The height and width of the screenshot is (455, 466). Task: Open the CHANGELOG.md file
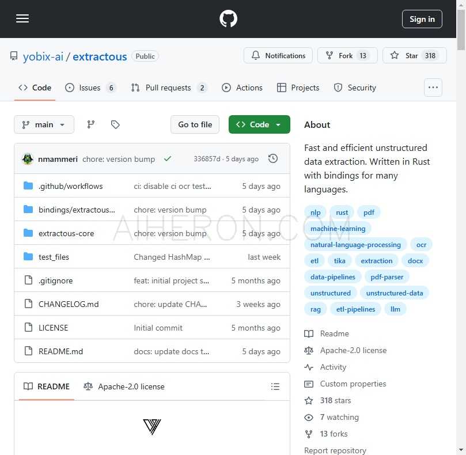[x=69, y=304]
